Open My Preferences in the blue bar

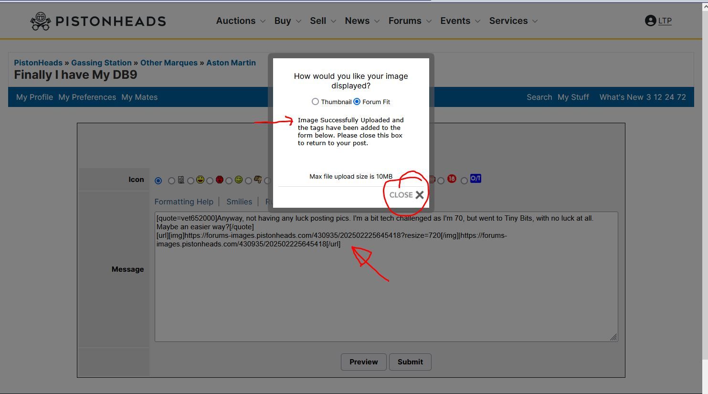point(87,97)
